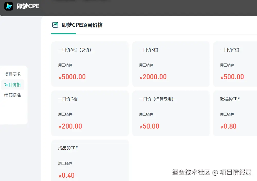The height and width of the screenshot is (181, 257).
Task: Select 项目要求 in the left sidebar
Action: coord(12,74)
